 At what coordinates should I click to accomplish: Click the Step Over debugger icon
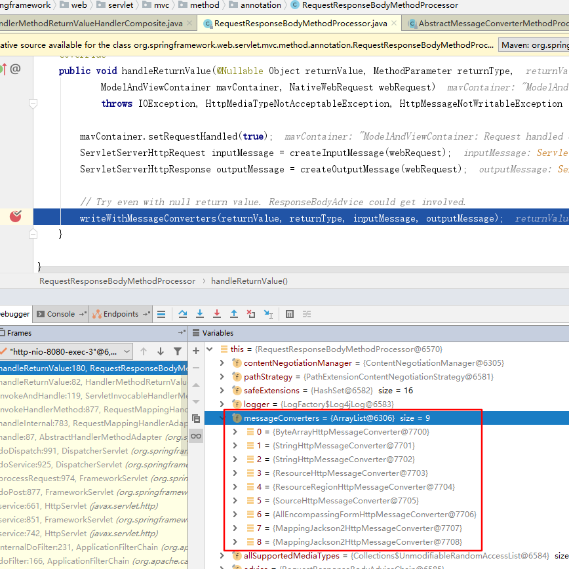tap(183, 314)
